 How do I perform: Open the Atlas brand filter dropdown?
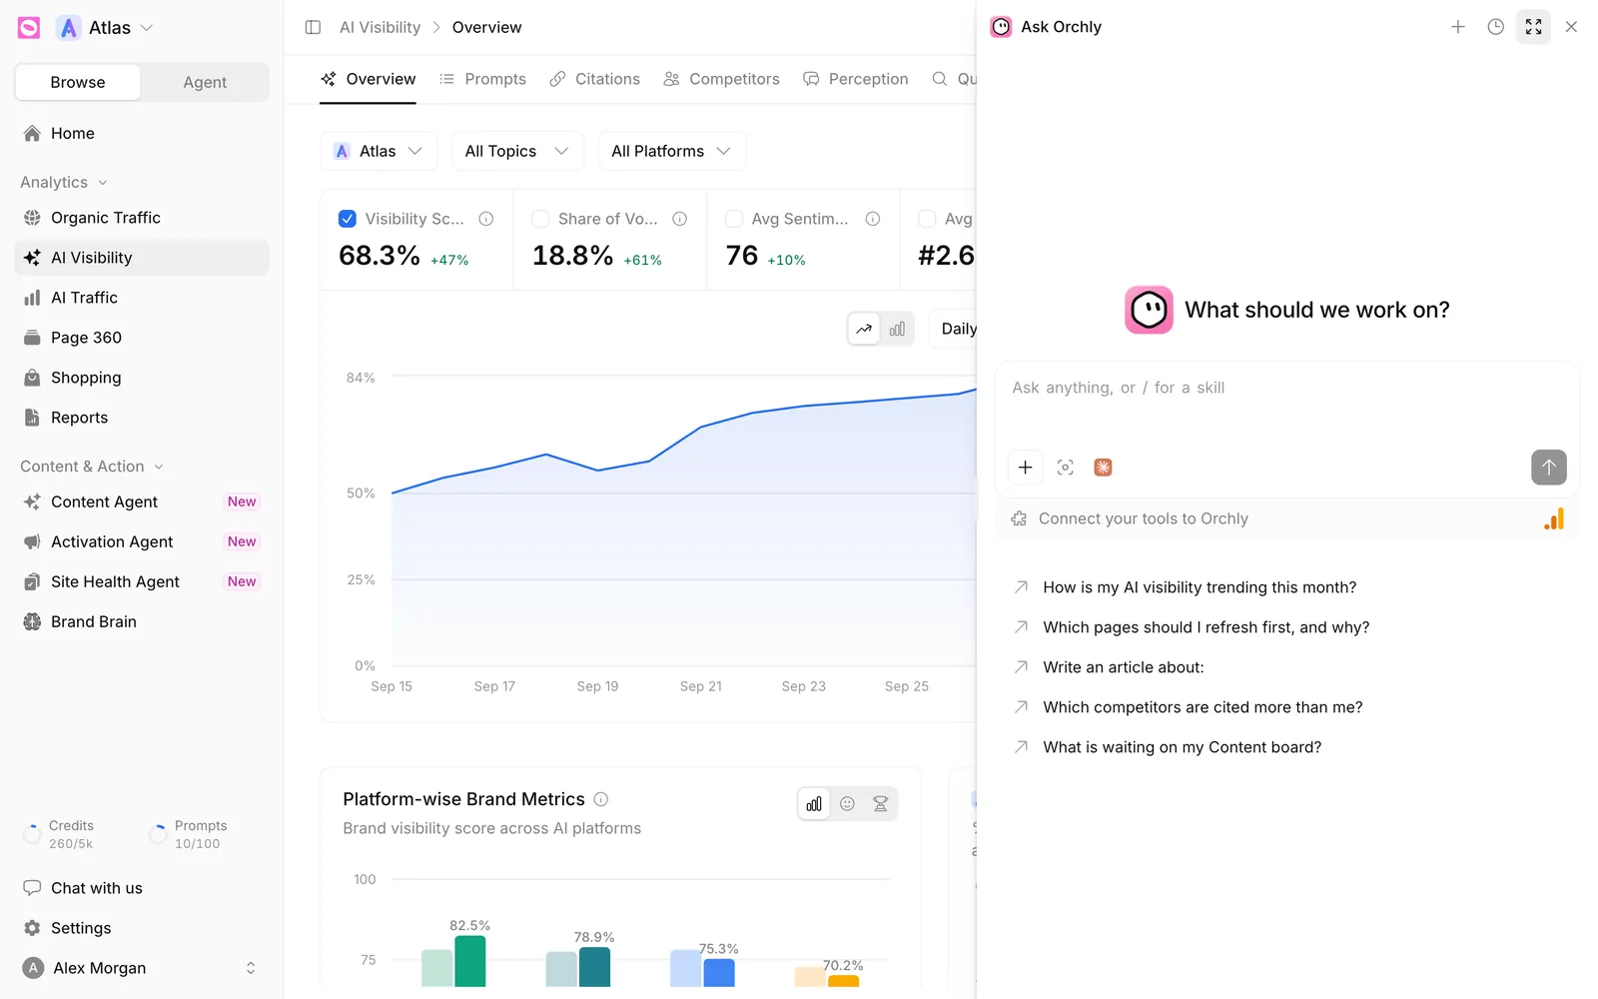click(379, 151)
